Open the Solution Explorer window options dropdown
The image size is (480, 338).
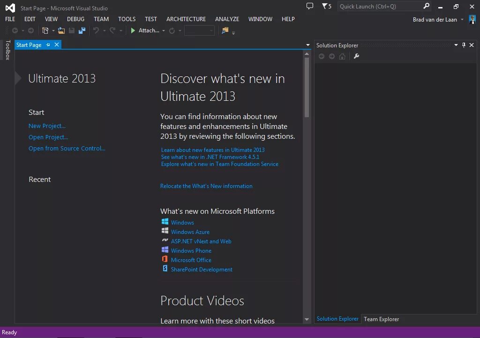pos(456,45)
